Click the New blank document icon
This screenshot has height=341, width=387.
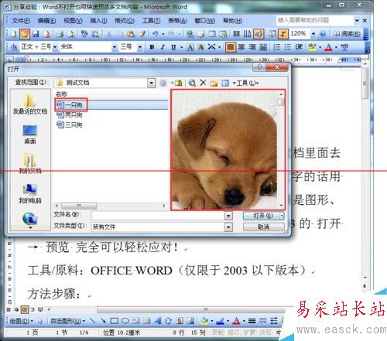point(14,34)
